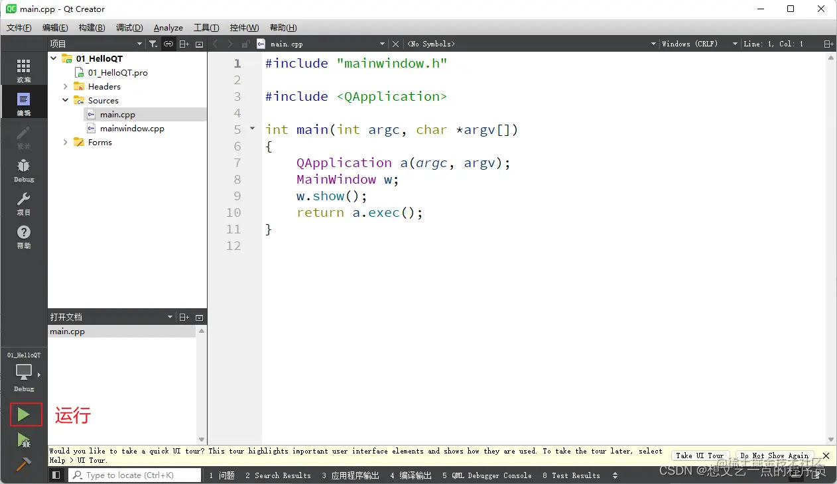Click the editor vertical scrollbar
The height and width of the screenshot is (484, 837).
pyautogui.click(x=831, y=249)
